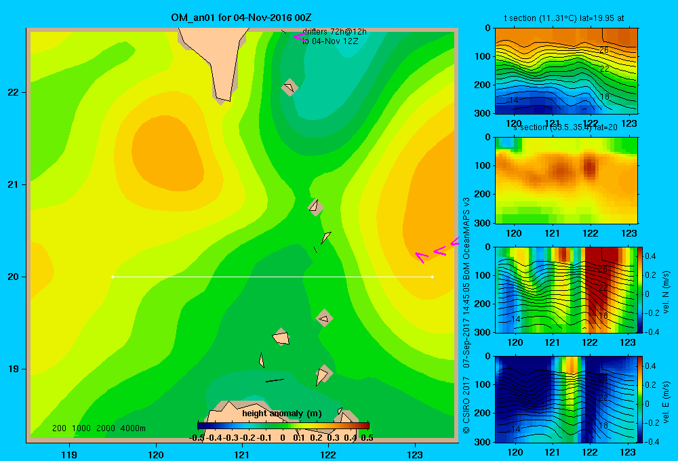This screenshot has height=461, width=678.
Task: Click longitude tick label "119" on main map axis
Action: [x=69, y=454]
